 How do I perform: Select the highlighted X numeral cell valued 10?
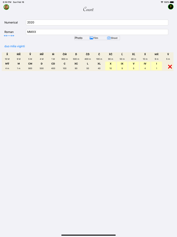[110, 66]
